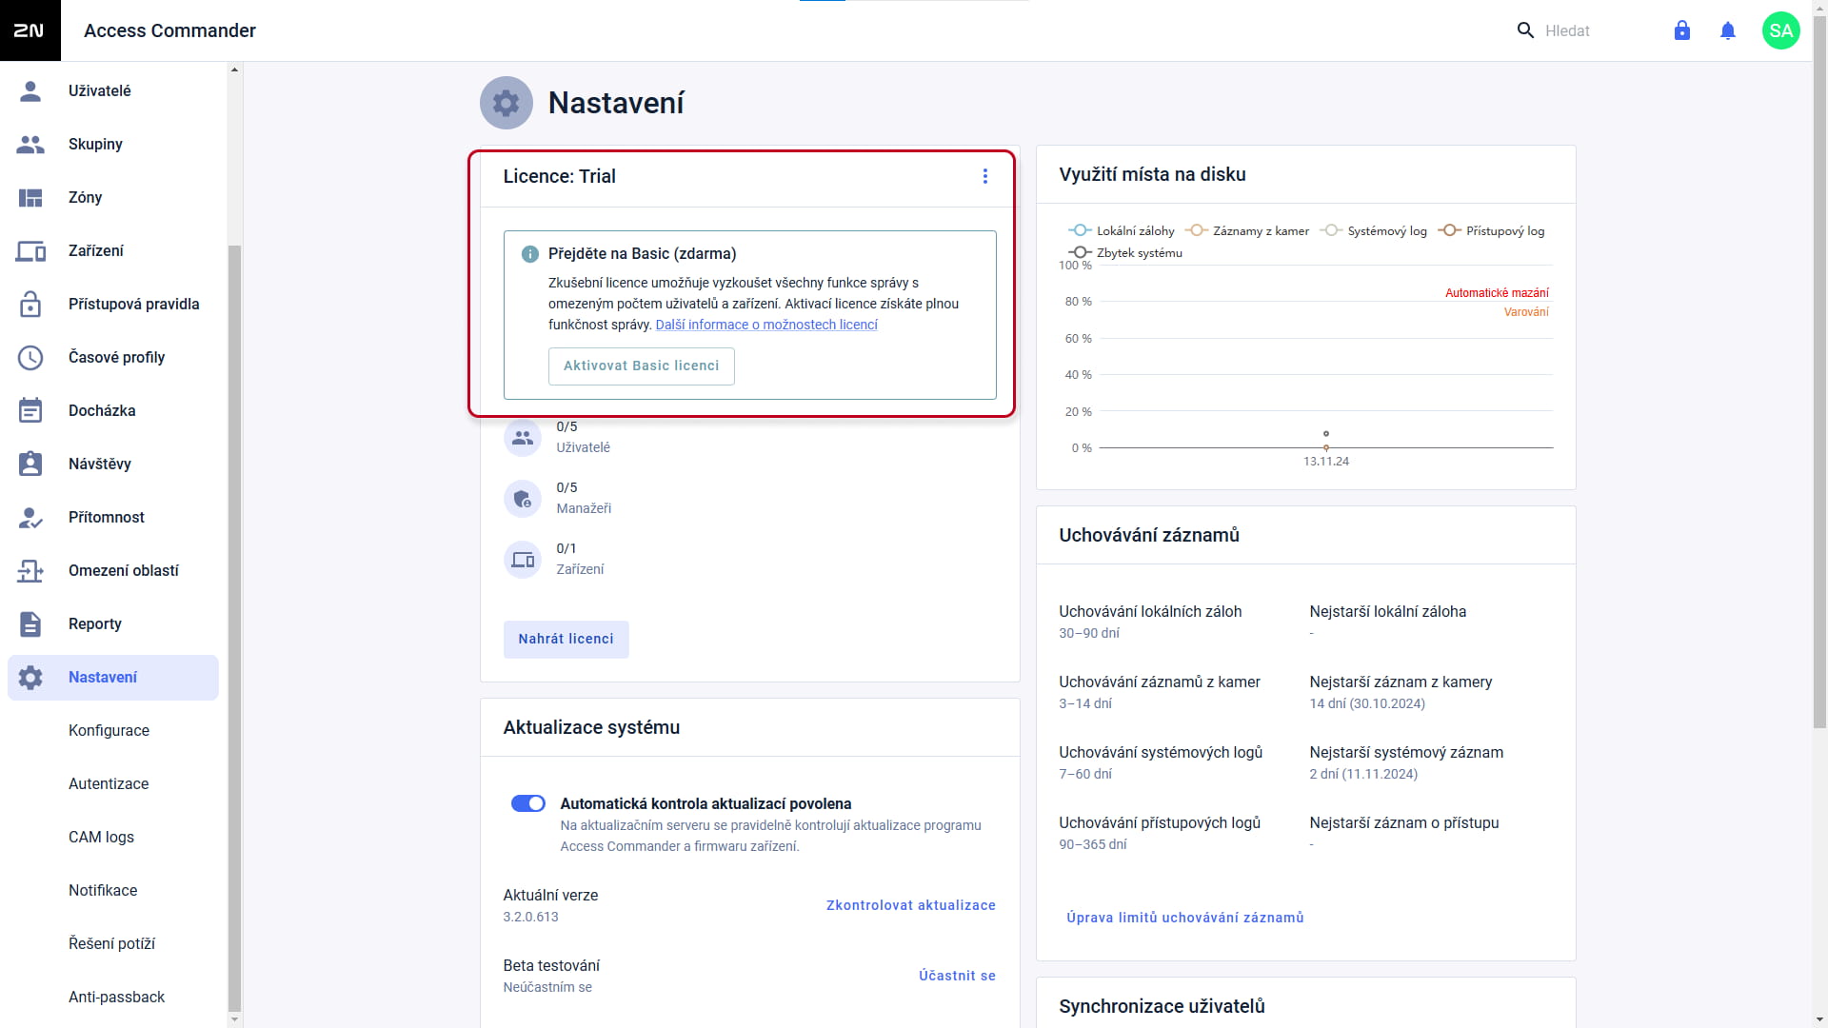The height and width of the screenshot is (1028, 1828).
Task: Click the Access Commander title
Action: pos(169,30)
